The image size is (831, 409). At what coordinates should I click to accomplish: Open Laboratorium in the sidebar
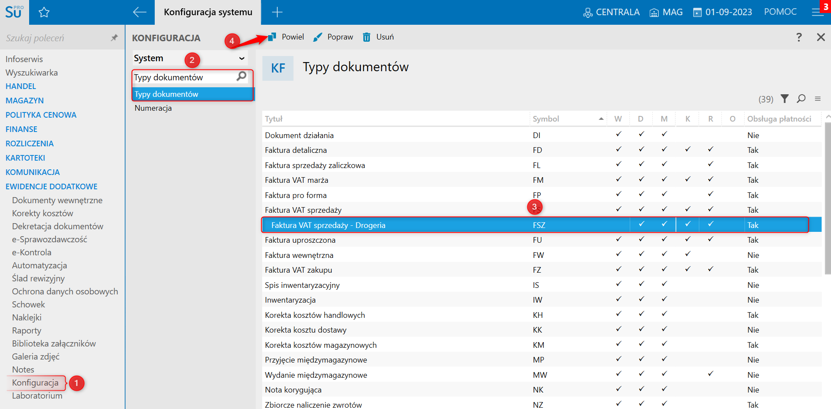[37, 396]
